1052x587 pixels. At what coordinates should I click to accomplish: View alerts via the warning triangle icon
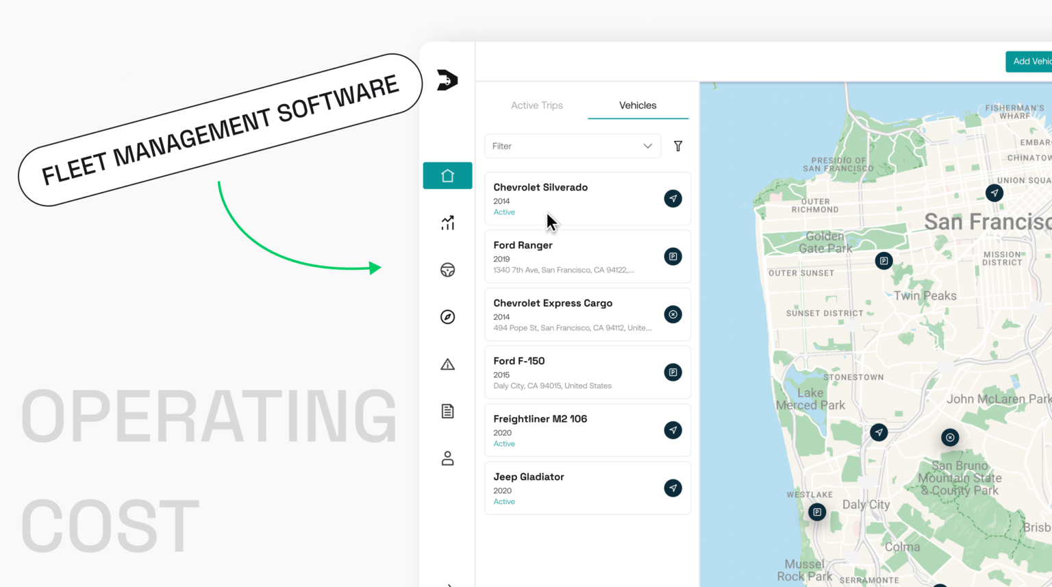(447, 364)
